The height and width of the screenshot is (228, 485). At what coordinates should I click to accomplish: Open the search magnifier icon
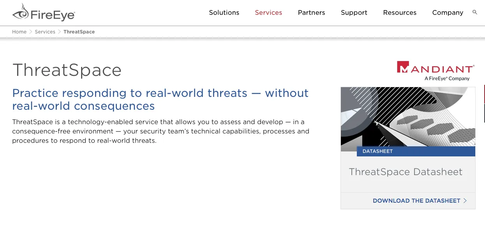click(x=475, y=12)
